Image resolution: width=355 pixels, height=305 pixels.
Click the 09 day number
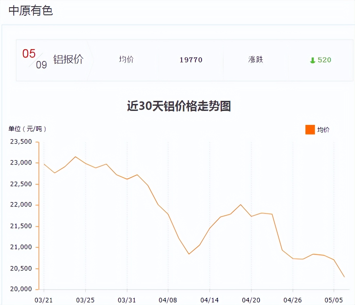pyautogui.click(x=41, y=65)
